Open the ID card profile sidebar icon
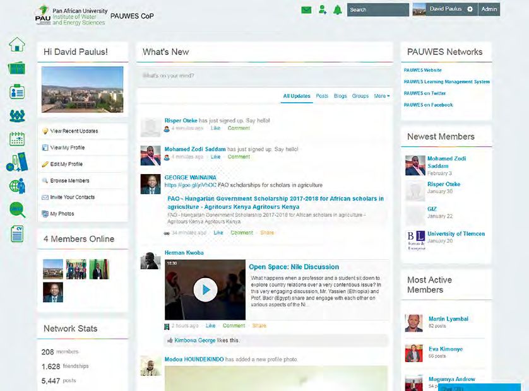This screenshot has height=391, width=529. (17, 91)
